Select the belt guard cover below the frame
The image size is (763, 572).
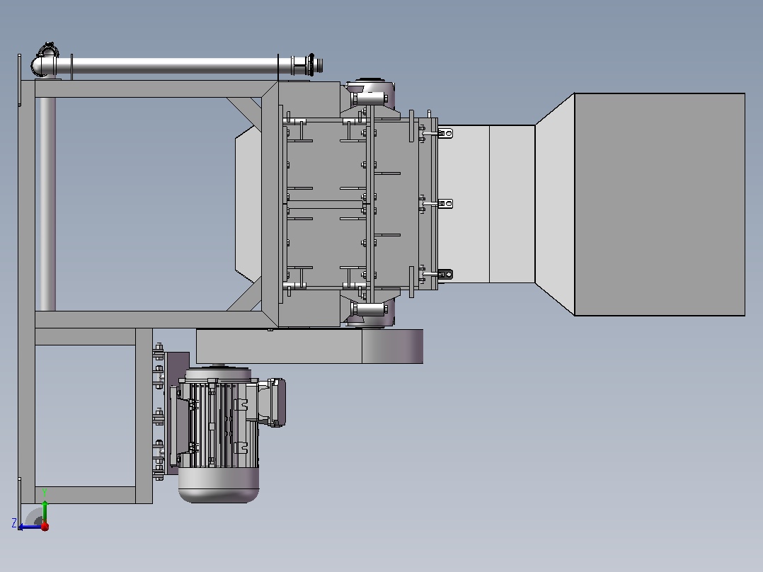click(x=309, y=346)
